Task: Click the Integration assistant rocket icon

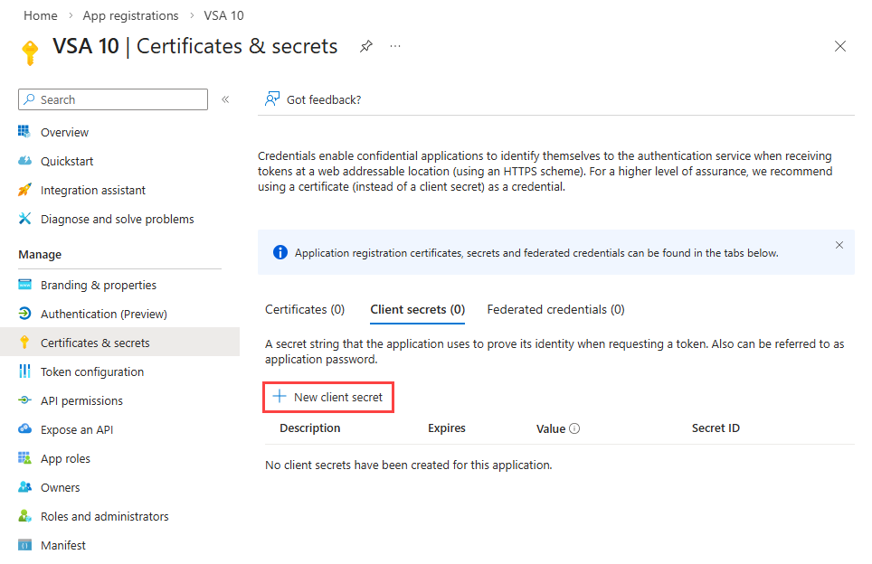Action: click(x=24, y=190)
